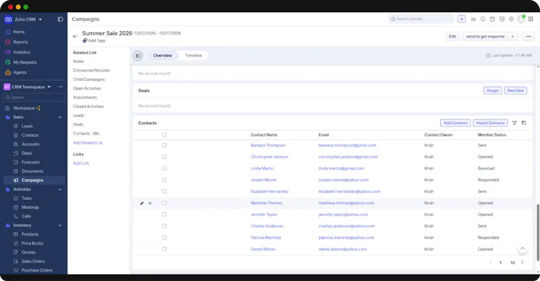Image resolution: width=540 pixels, height=281 pixels.
Task: Open Analytics in the sidebar
Action: tap(22, 52)
